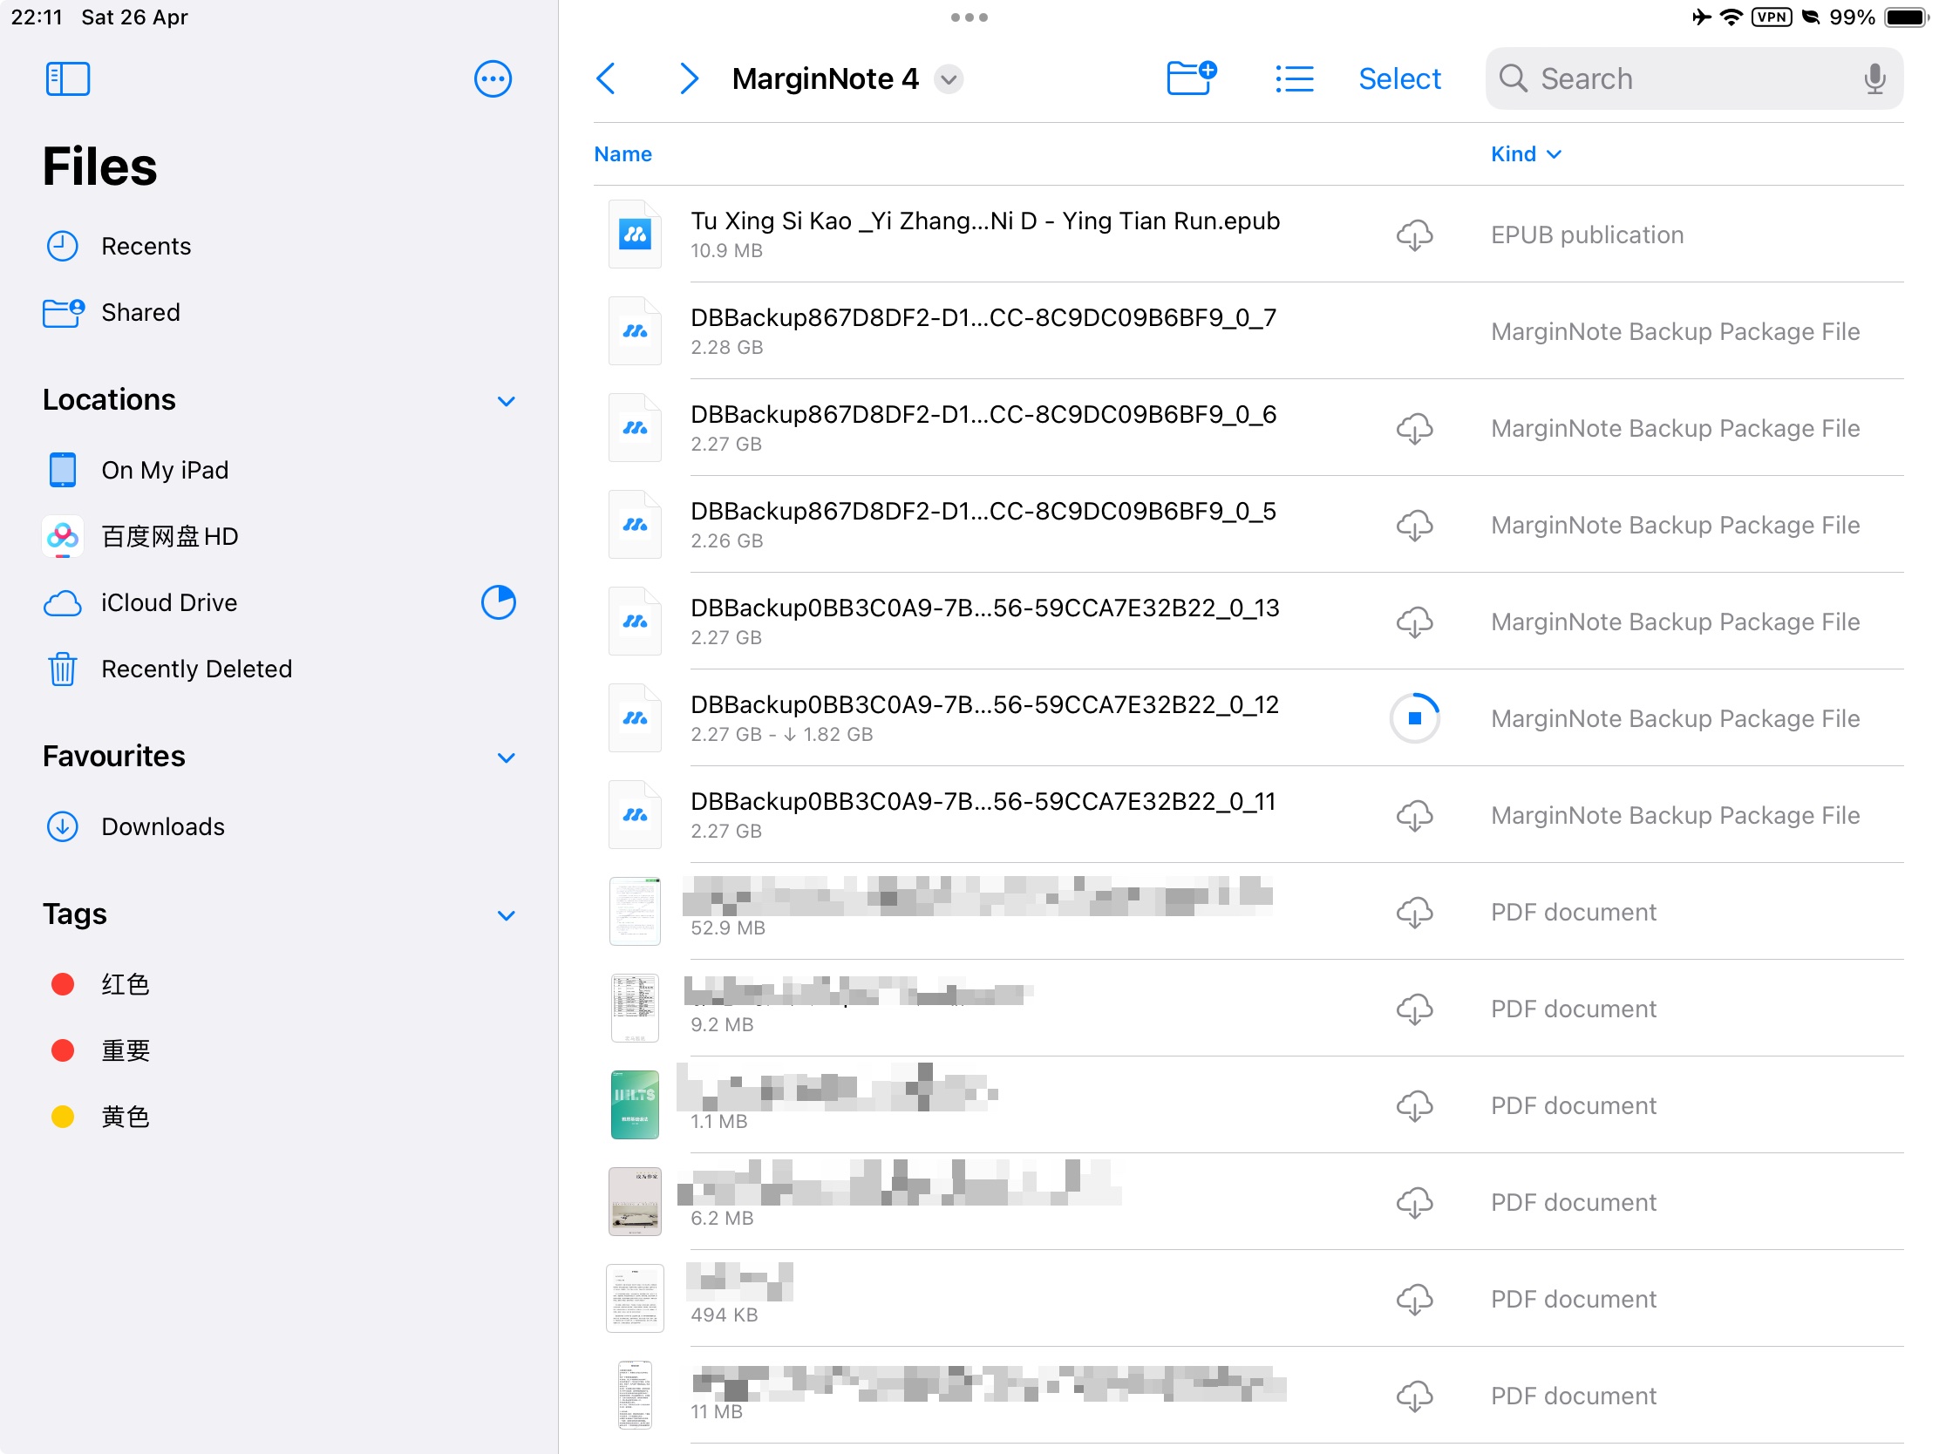Open the 9.2 MB PDF thumbnail
This screenshot has height=1454, width=1939.
pos(635,1008)
